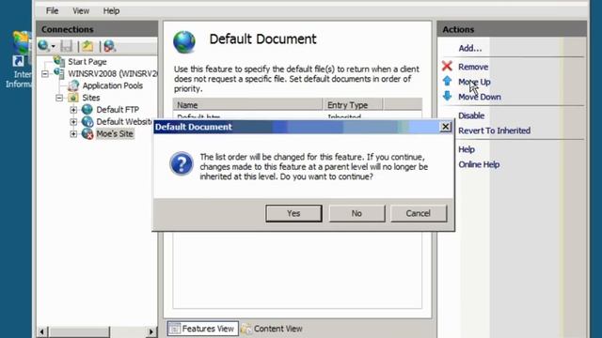Click the blue question mark dialog icon
Image resolution: width=602 pixels, height=338 pixels.
tap(182, 164)
